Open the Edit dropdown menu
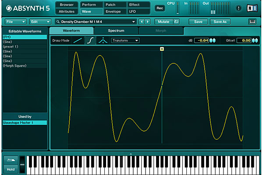The width and height of the screenshot is (263, 175). [x=40, y=22]
